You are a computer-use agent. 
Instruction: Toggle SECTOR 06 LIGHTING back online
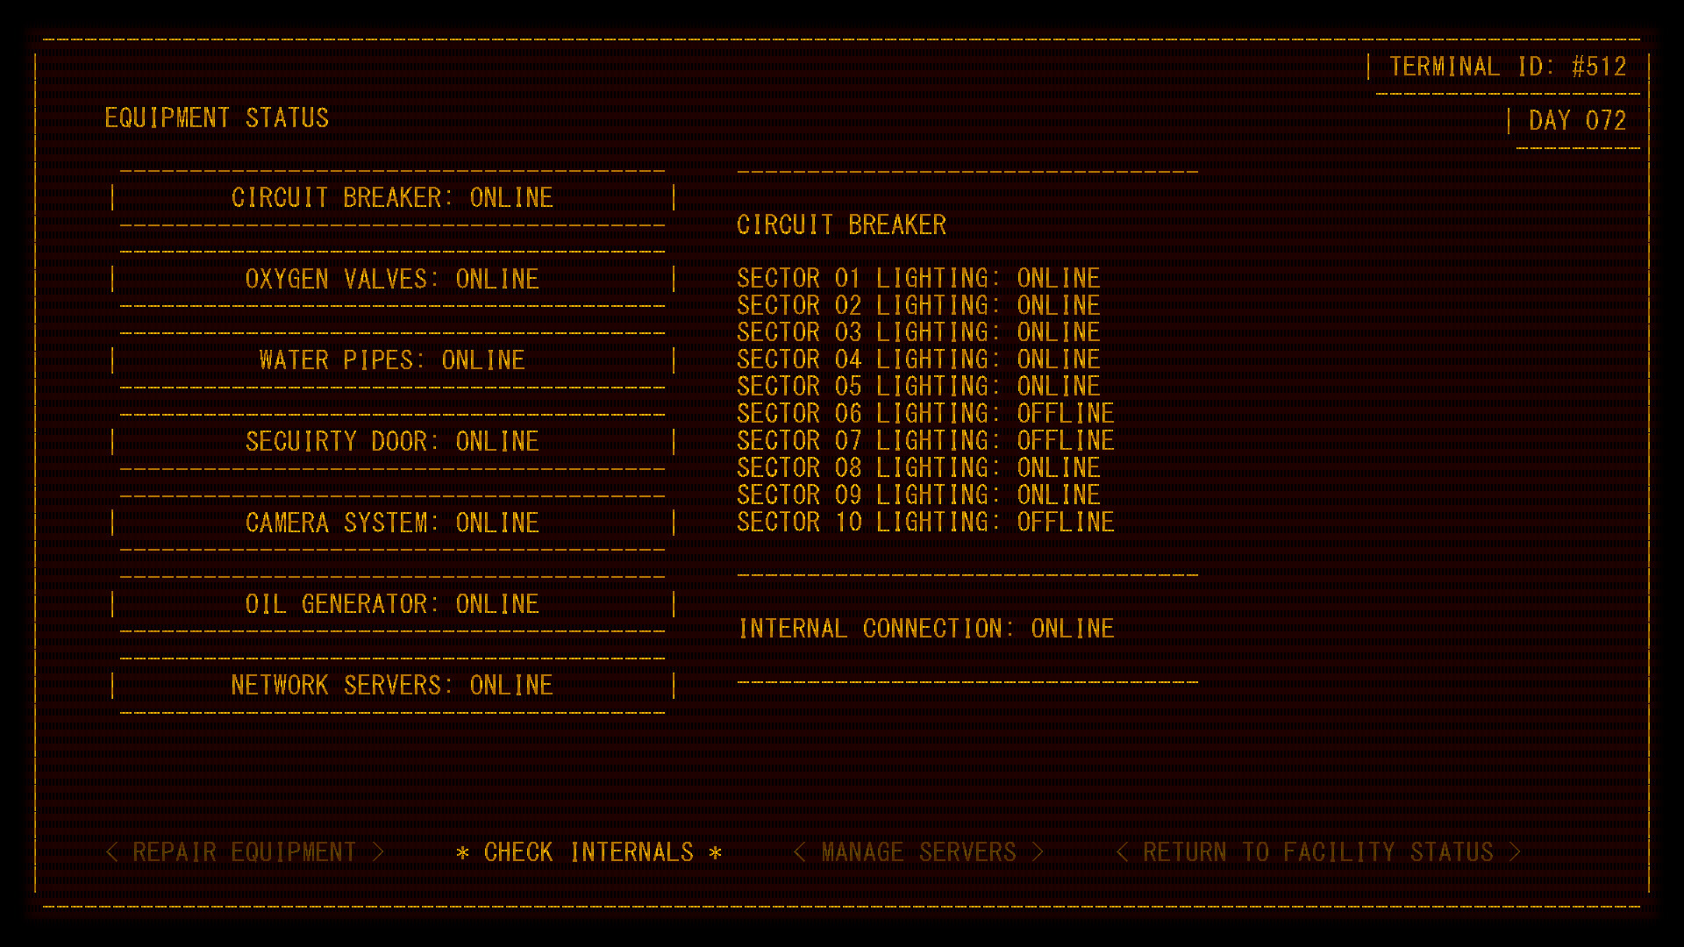tap(925, 413)
